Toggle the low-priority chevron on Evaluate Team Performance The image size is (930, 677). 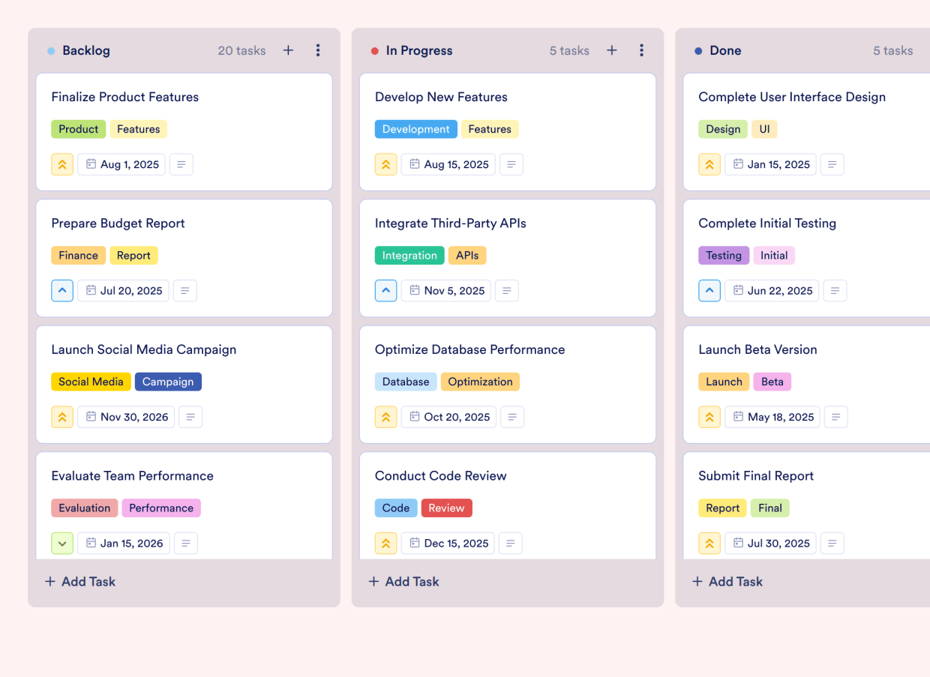coord(62,543)
